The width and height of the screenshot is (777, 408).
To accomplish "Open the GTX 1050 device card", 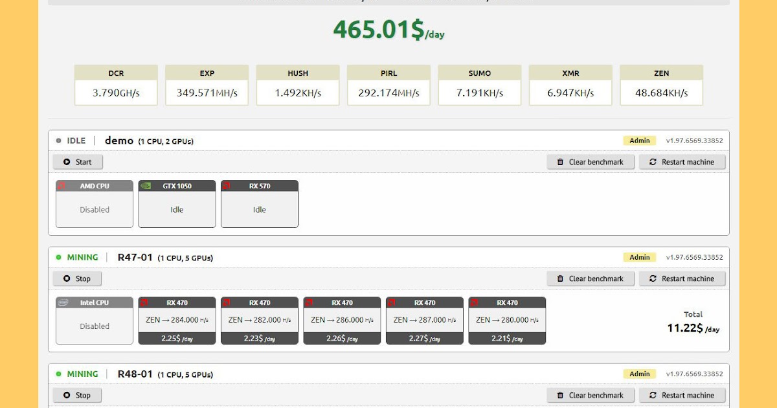I will point(177,204).
